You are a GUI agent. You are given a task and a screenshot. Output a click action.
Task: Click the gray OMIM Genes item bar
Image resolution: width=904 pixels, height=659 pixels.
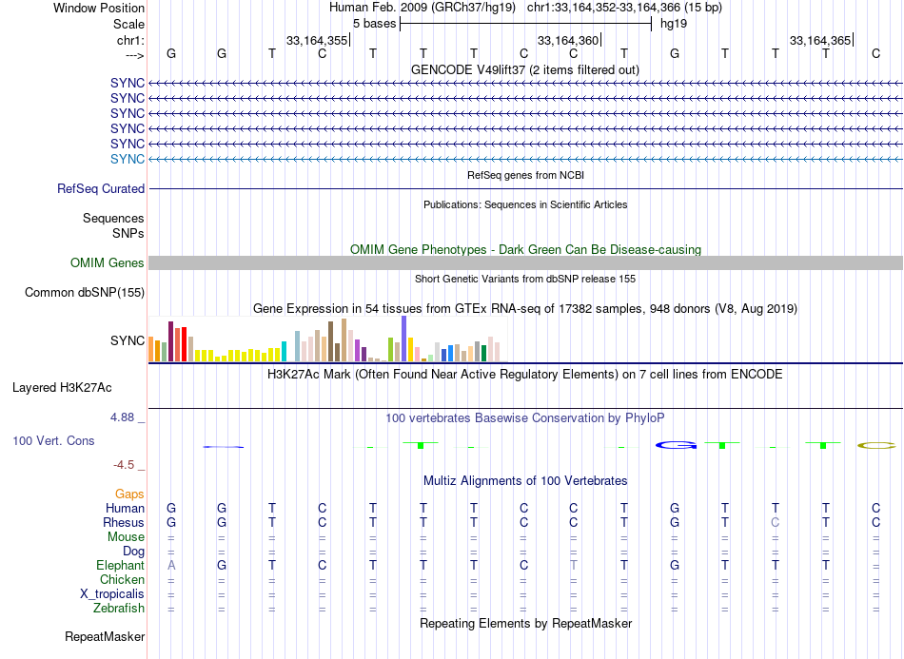tap(525, 262)
